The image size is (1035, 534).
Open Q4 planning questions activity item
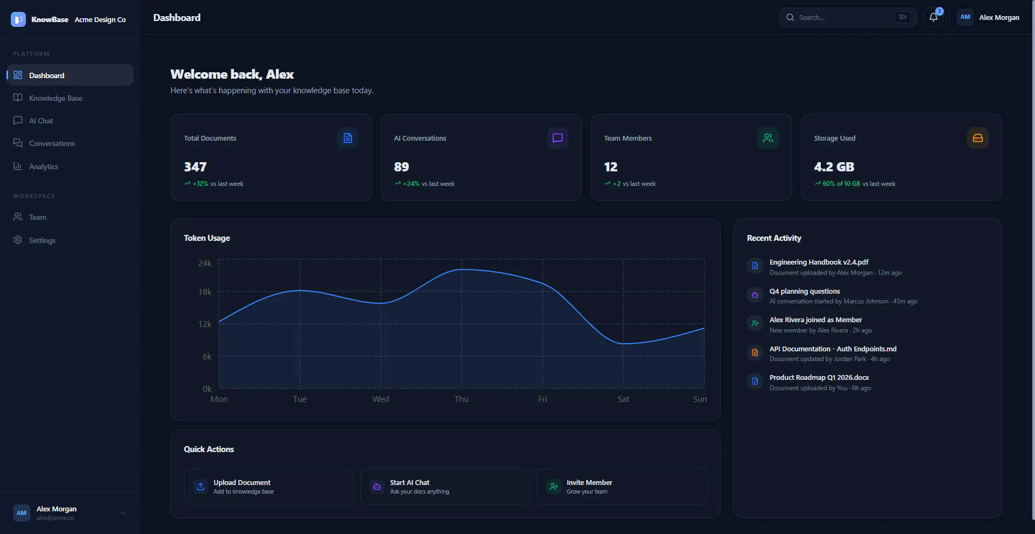tap(867, 296)
